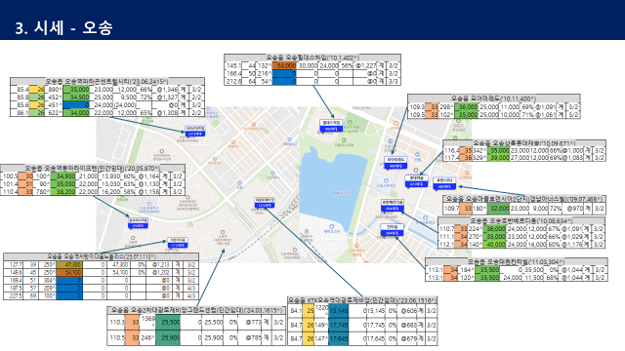Click the @1,213 cell
Screen dimensions: 625x351
(160, 264)
